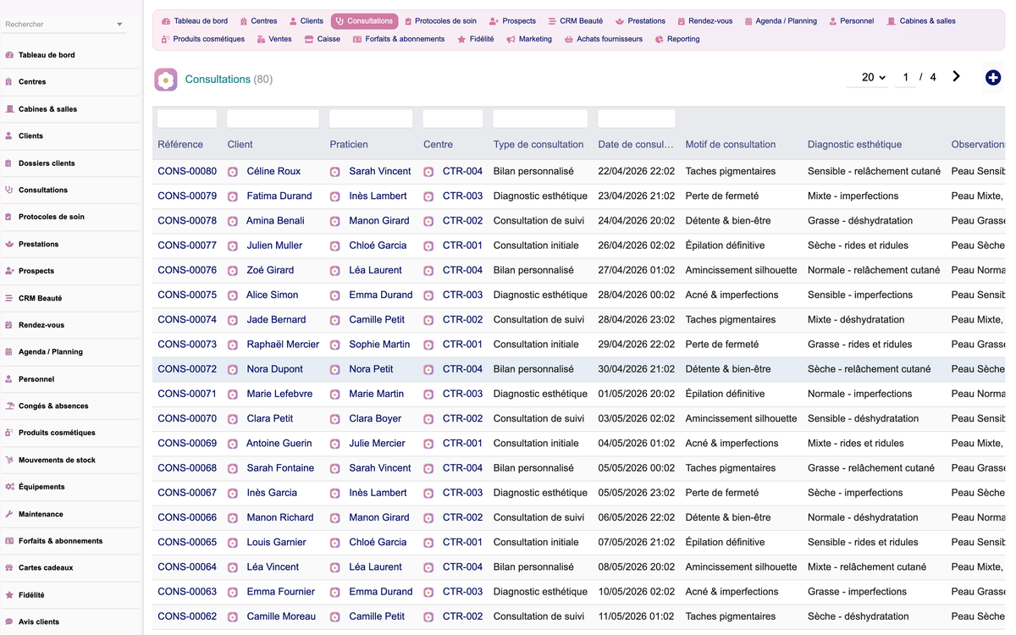Click the Congés & absences sidebar icon
This screenshot has width=1016, height=635.
[x=9, y=406]
